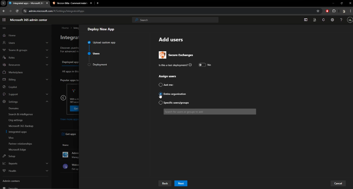Open Org settings in the sidebar
353x189 pixels.
point(15,120)
